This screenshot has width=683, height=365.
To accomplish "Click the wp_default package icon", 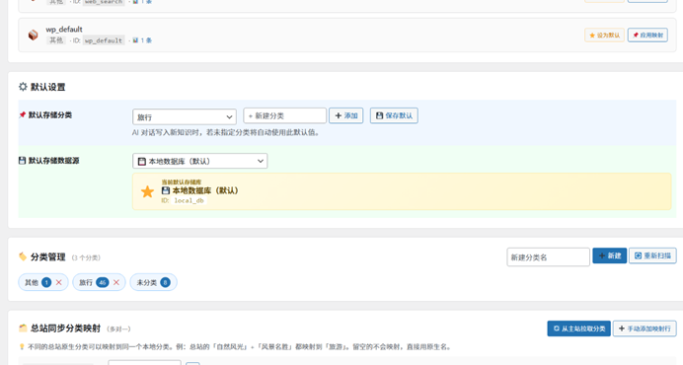I will tap(34, 35).
